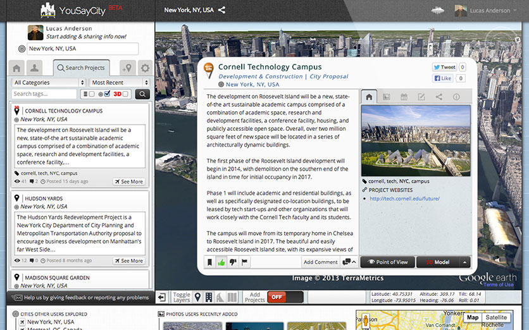This screenshot has height=330, width=529.
Task: Click the target icon beside location field
Action: tap(22, 49)
